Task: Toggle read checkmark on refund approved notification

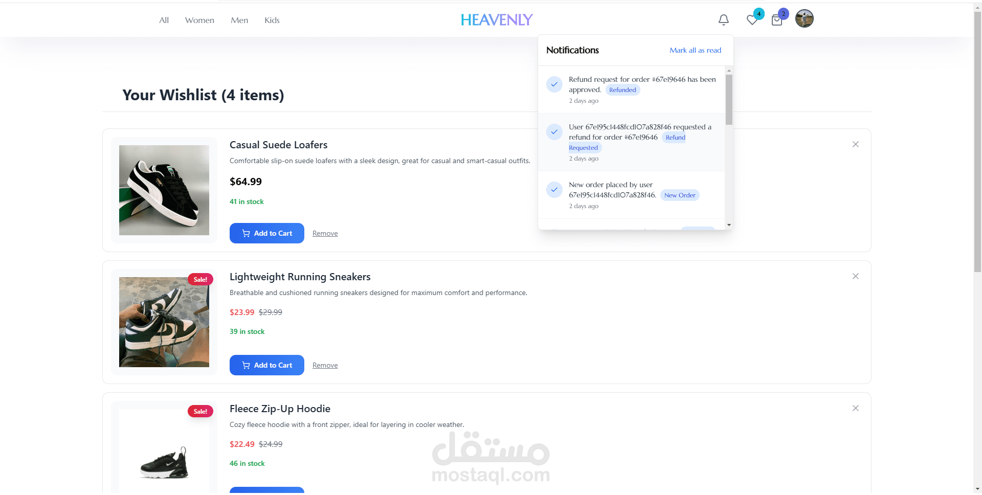Action: coord(554,84)
